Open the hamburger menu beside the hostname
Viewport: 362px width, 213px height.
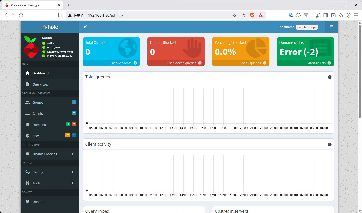331,27
